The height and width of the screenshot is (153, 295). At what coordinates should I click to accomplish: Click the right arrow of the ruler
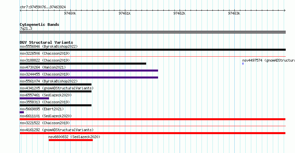(x=285, y=11)
